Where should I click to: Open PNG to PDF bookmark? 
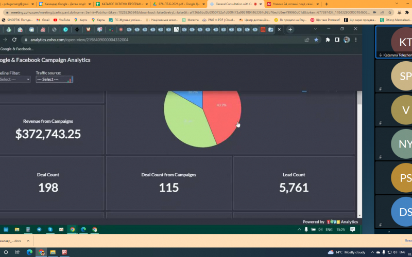pos(218,20)
